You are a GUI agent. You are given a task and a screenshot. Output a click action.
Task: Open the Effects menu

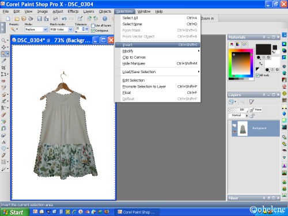(73, 12)
